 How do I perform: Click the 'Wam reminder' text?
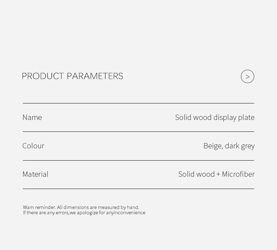click(39, 207)
